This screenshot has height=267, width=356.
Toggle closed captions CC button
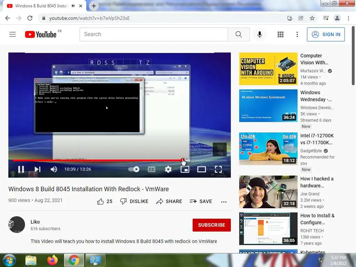pyautogui.click(x=152, y=169)
